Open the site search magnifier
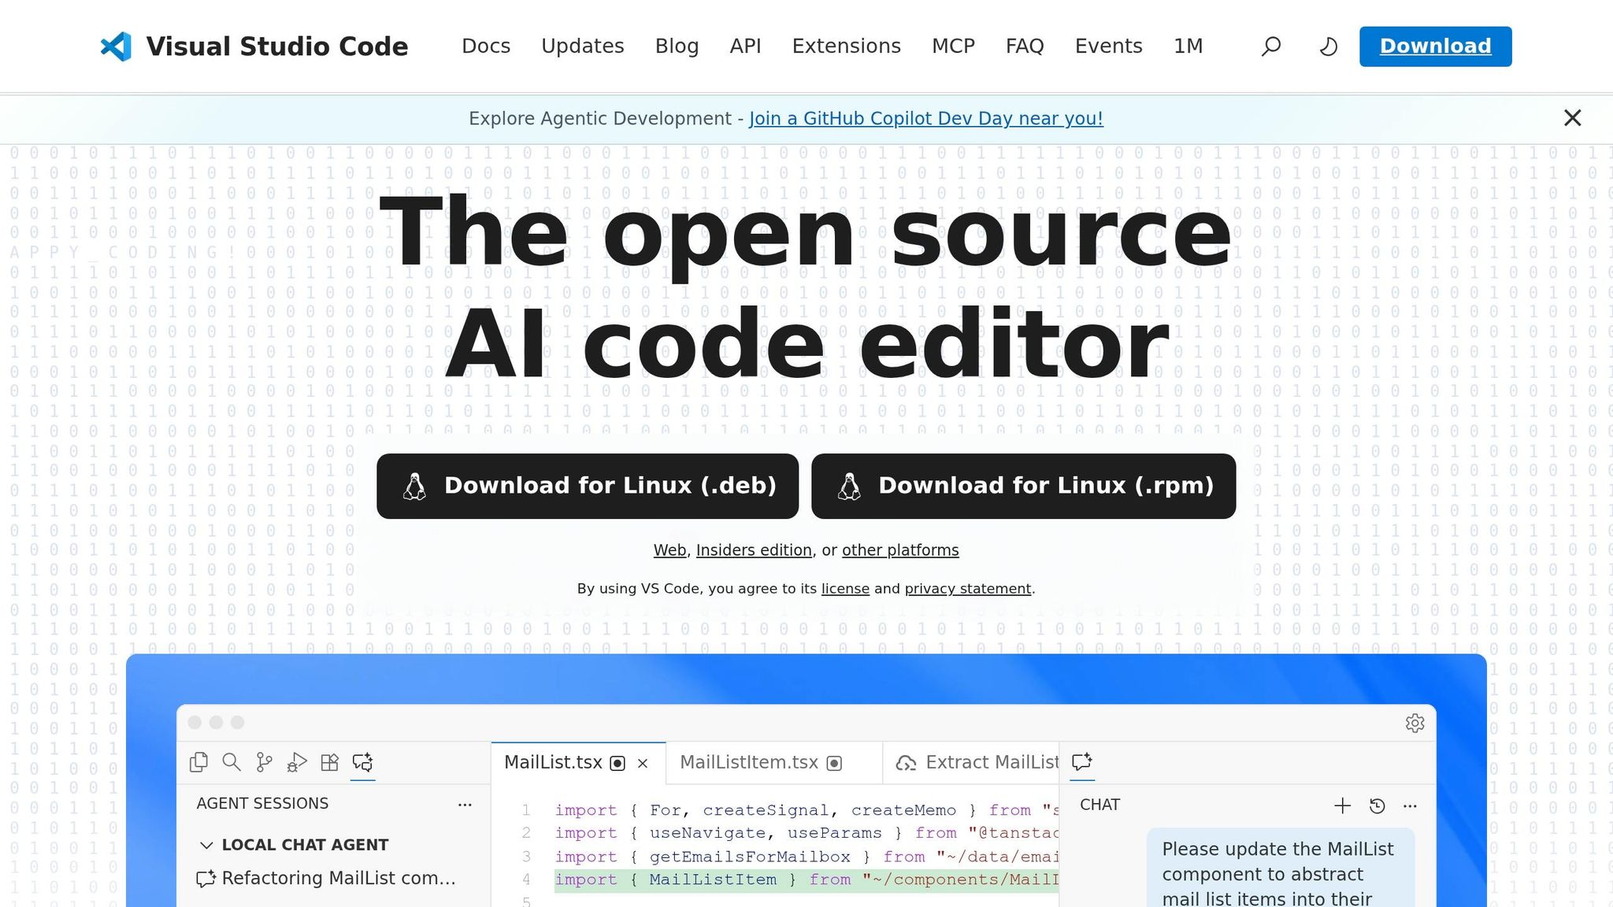Screen dimensions: 1613x907 click(1270, 46)
